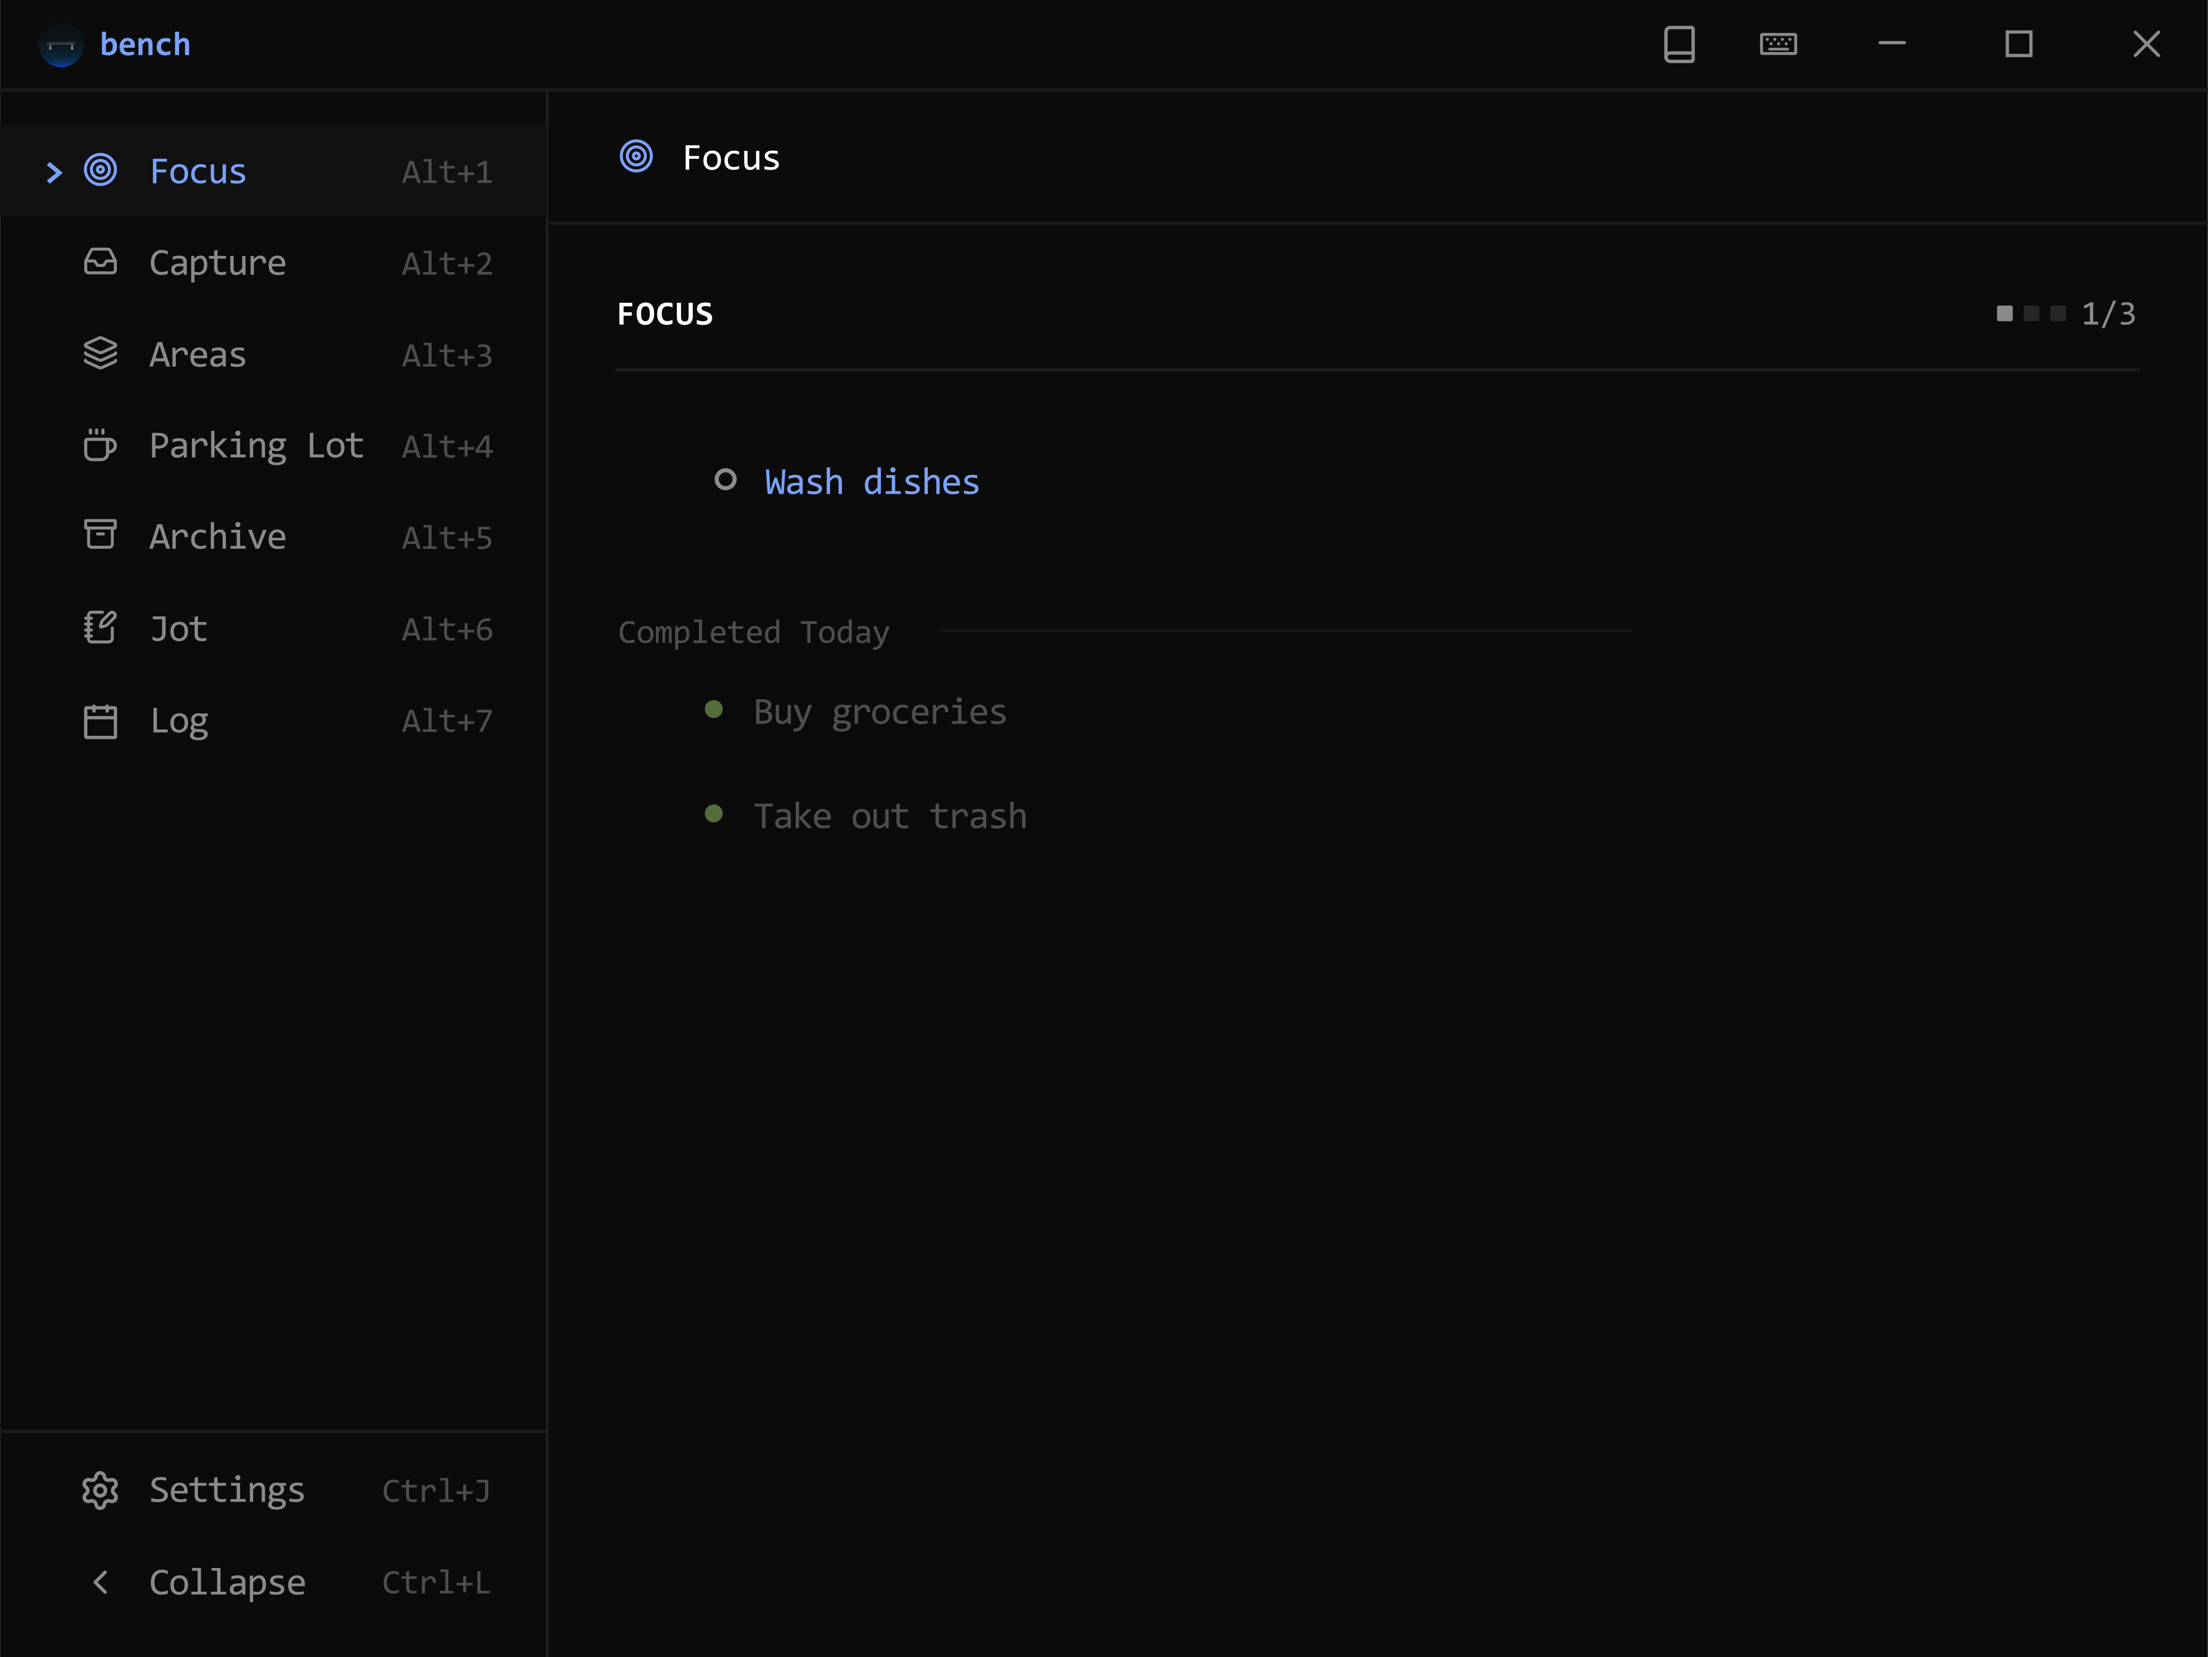
Task: Click the bench app logo
Action: [61, 45]
